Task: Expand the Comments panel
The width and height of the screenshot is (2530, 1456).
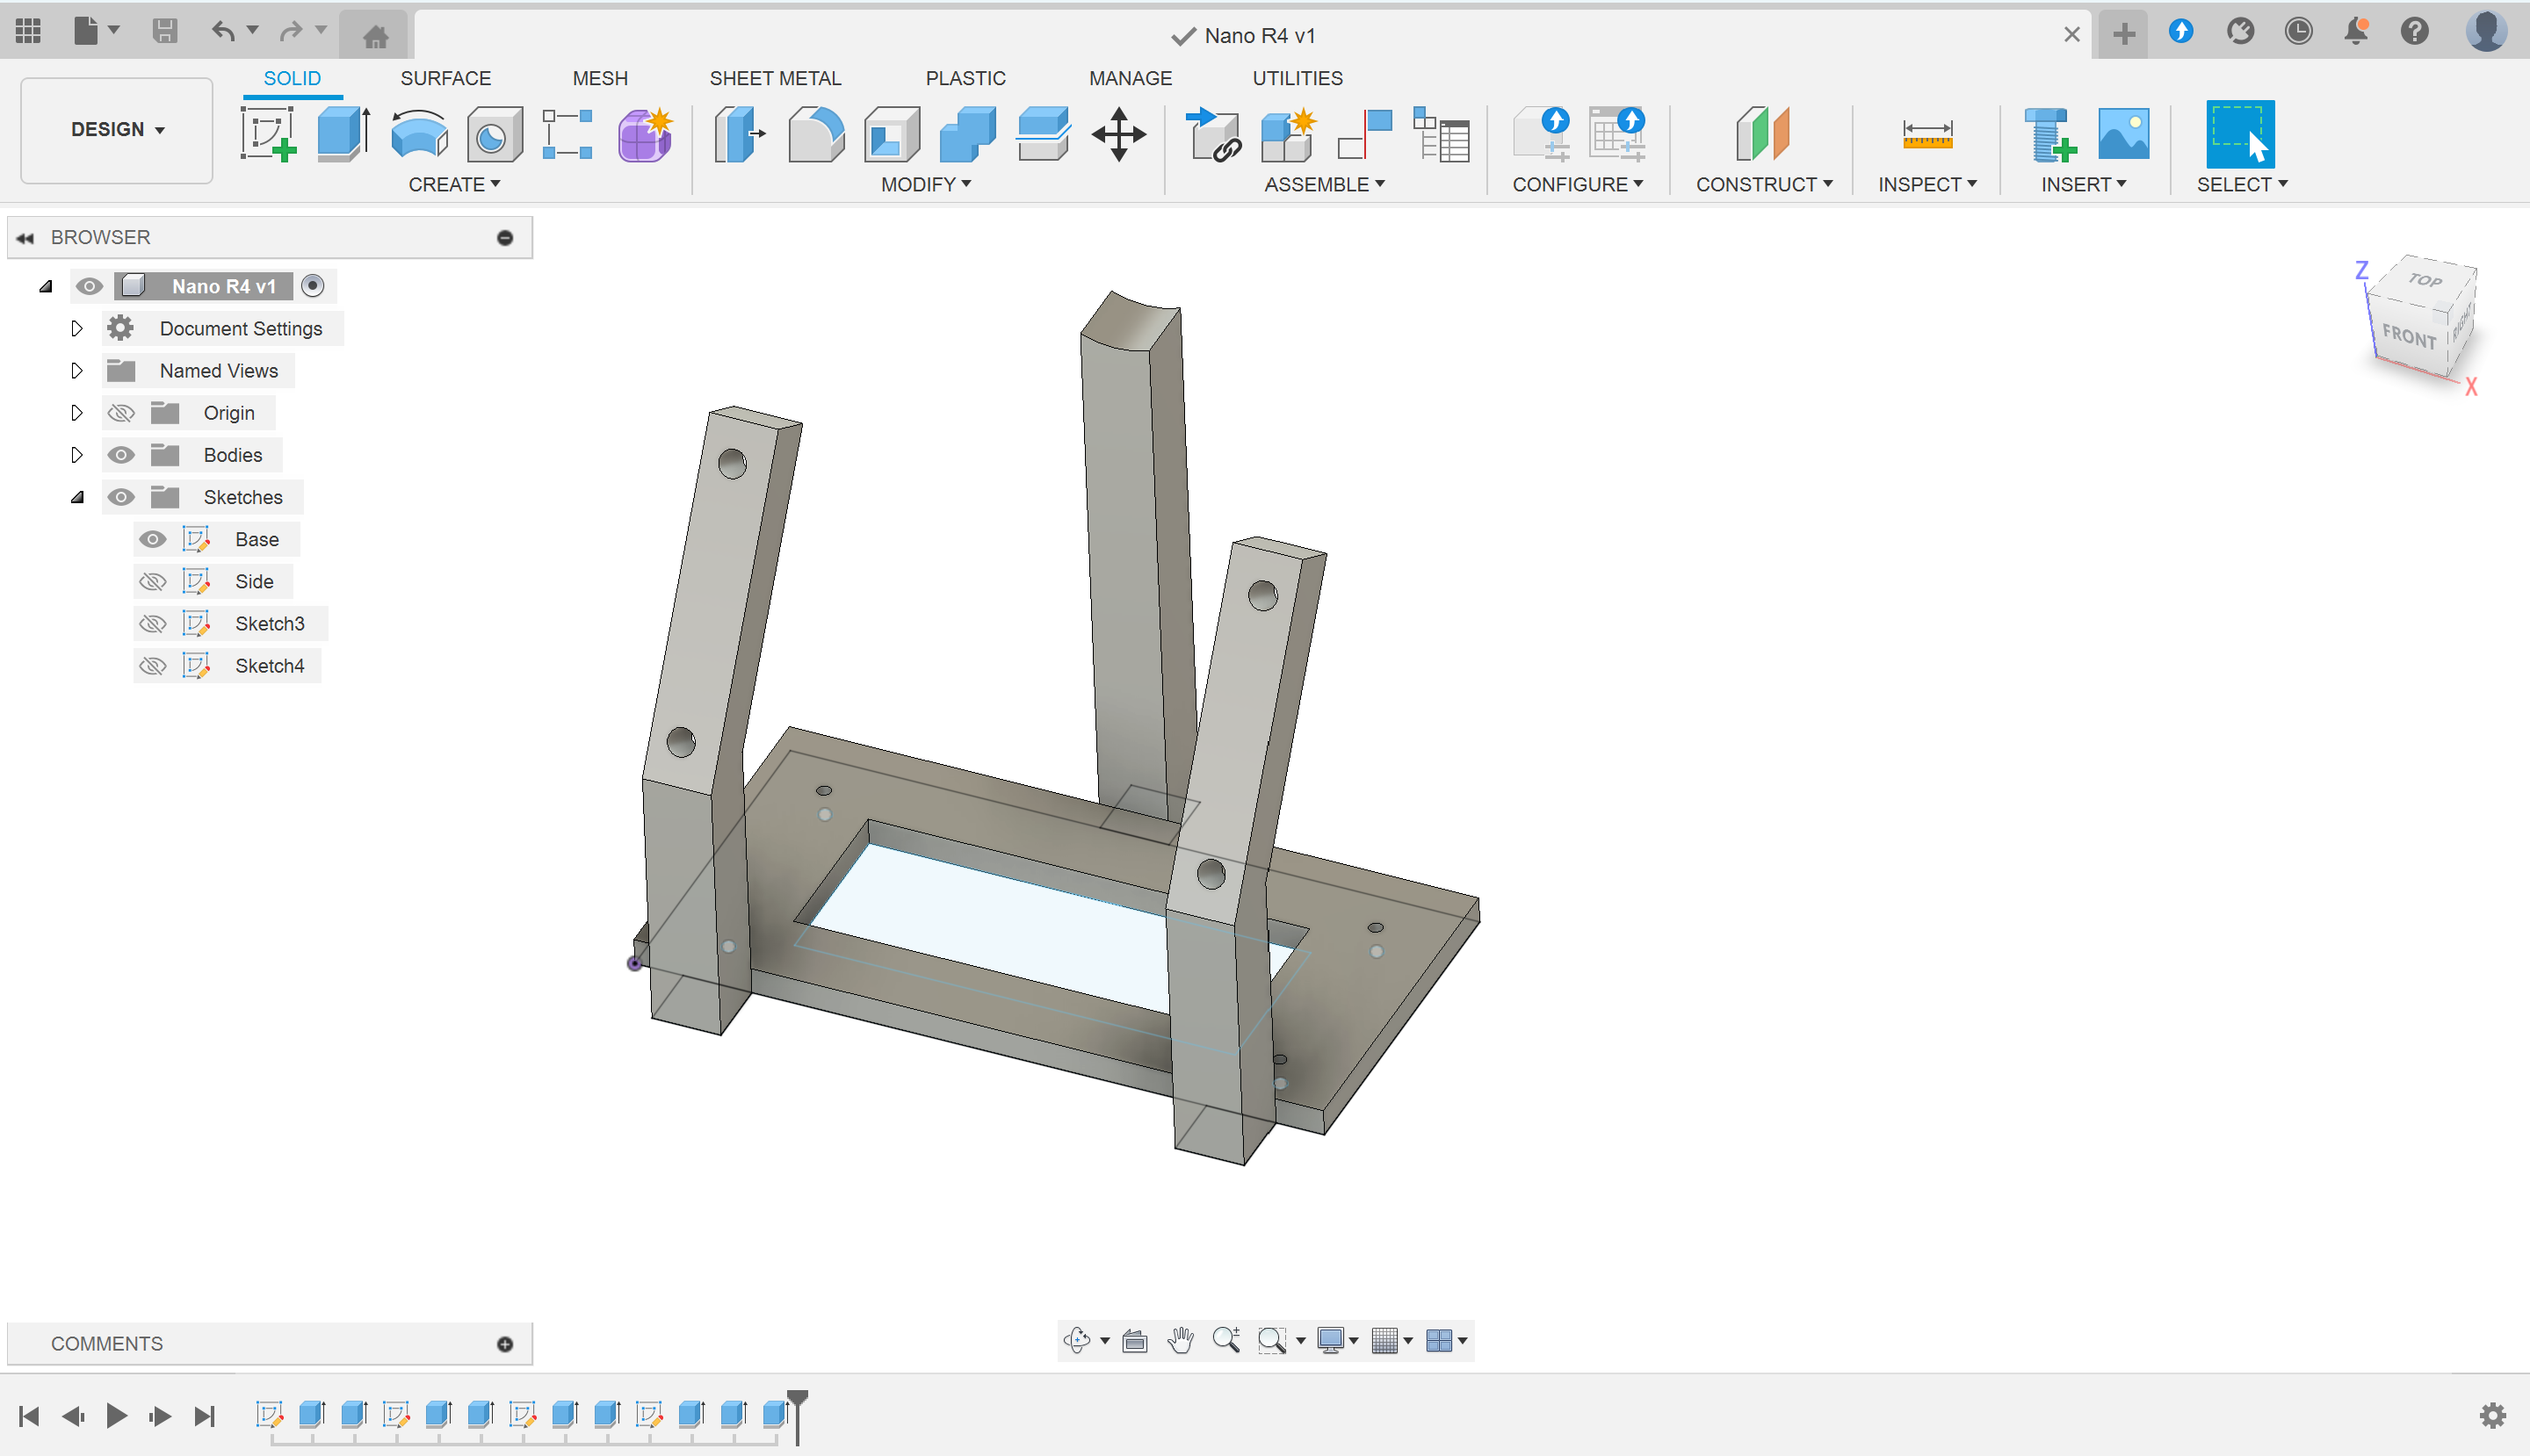Action: click(505, 1344)
